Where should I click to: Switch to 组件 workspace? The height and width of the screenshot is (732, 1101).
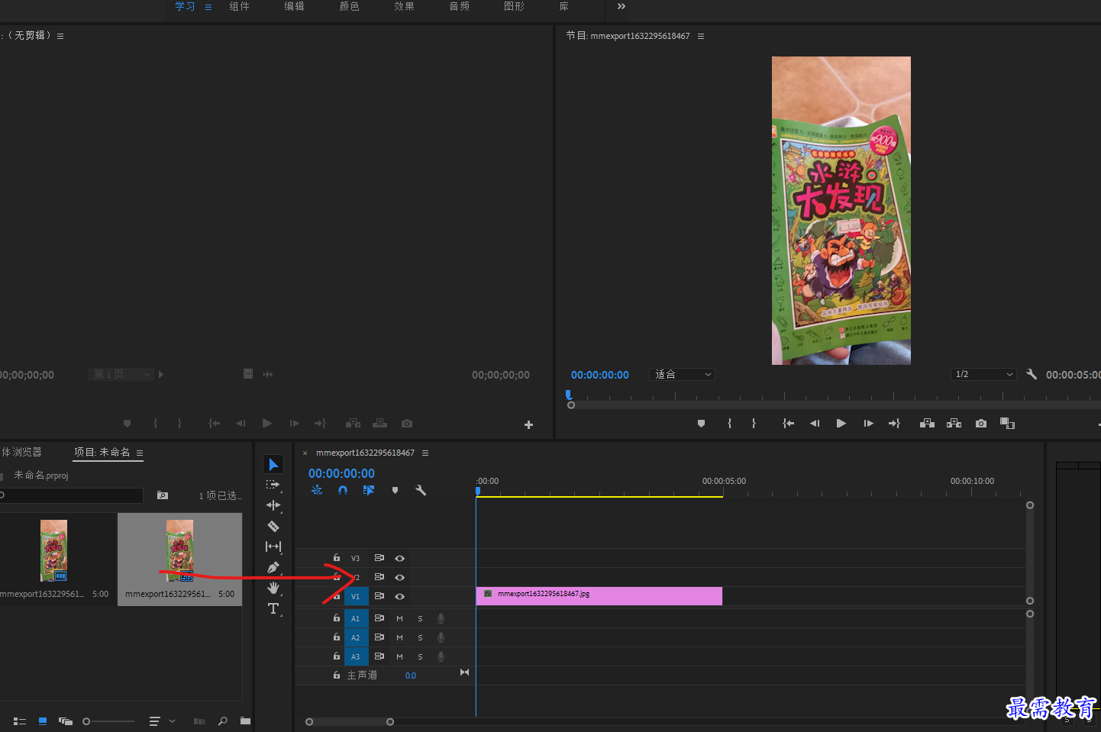click(240, 6)
